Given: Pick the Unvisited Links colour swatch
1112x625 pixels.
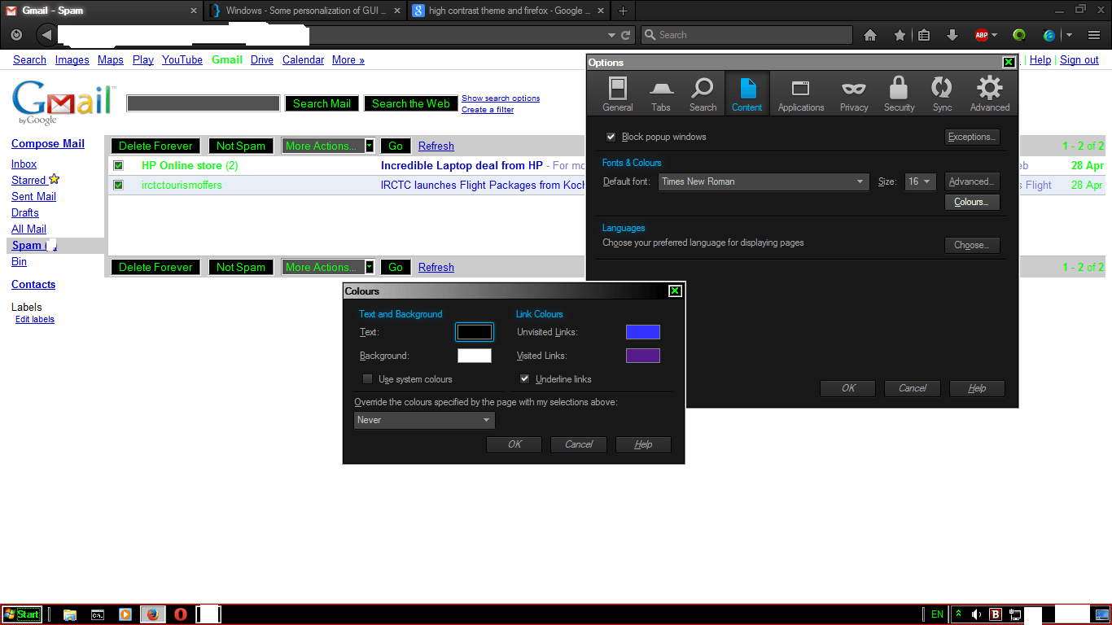Looking at the screenshot, I should click(643, 332).
